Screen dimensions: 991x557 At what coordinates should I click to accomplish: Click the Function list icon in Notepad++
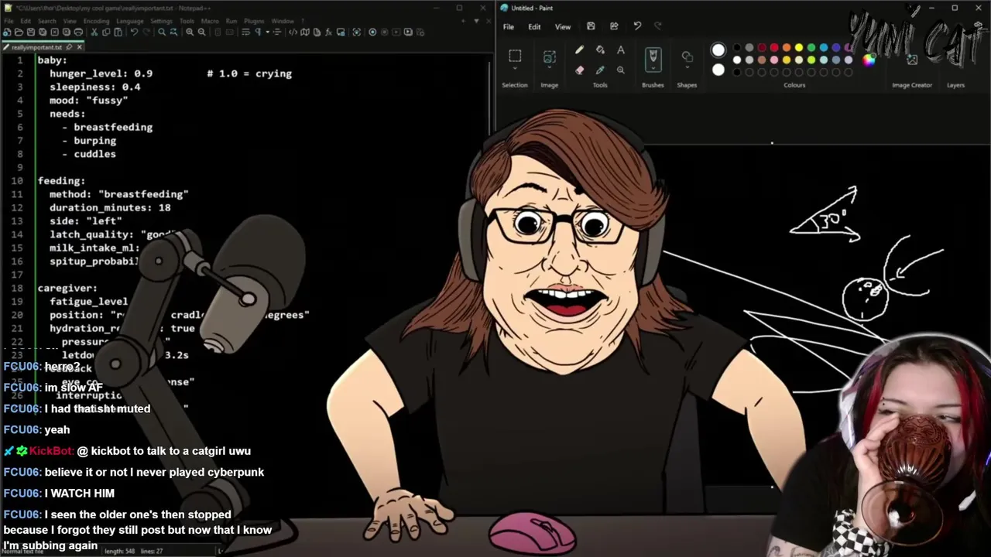[x=329, y=32]
